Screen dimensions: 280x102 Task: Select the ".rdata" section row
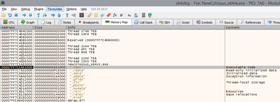pyautogui.click(x=140, y=70)
